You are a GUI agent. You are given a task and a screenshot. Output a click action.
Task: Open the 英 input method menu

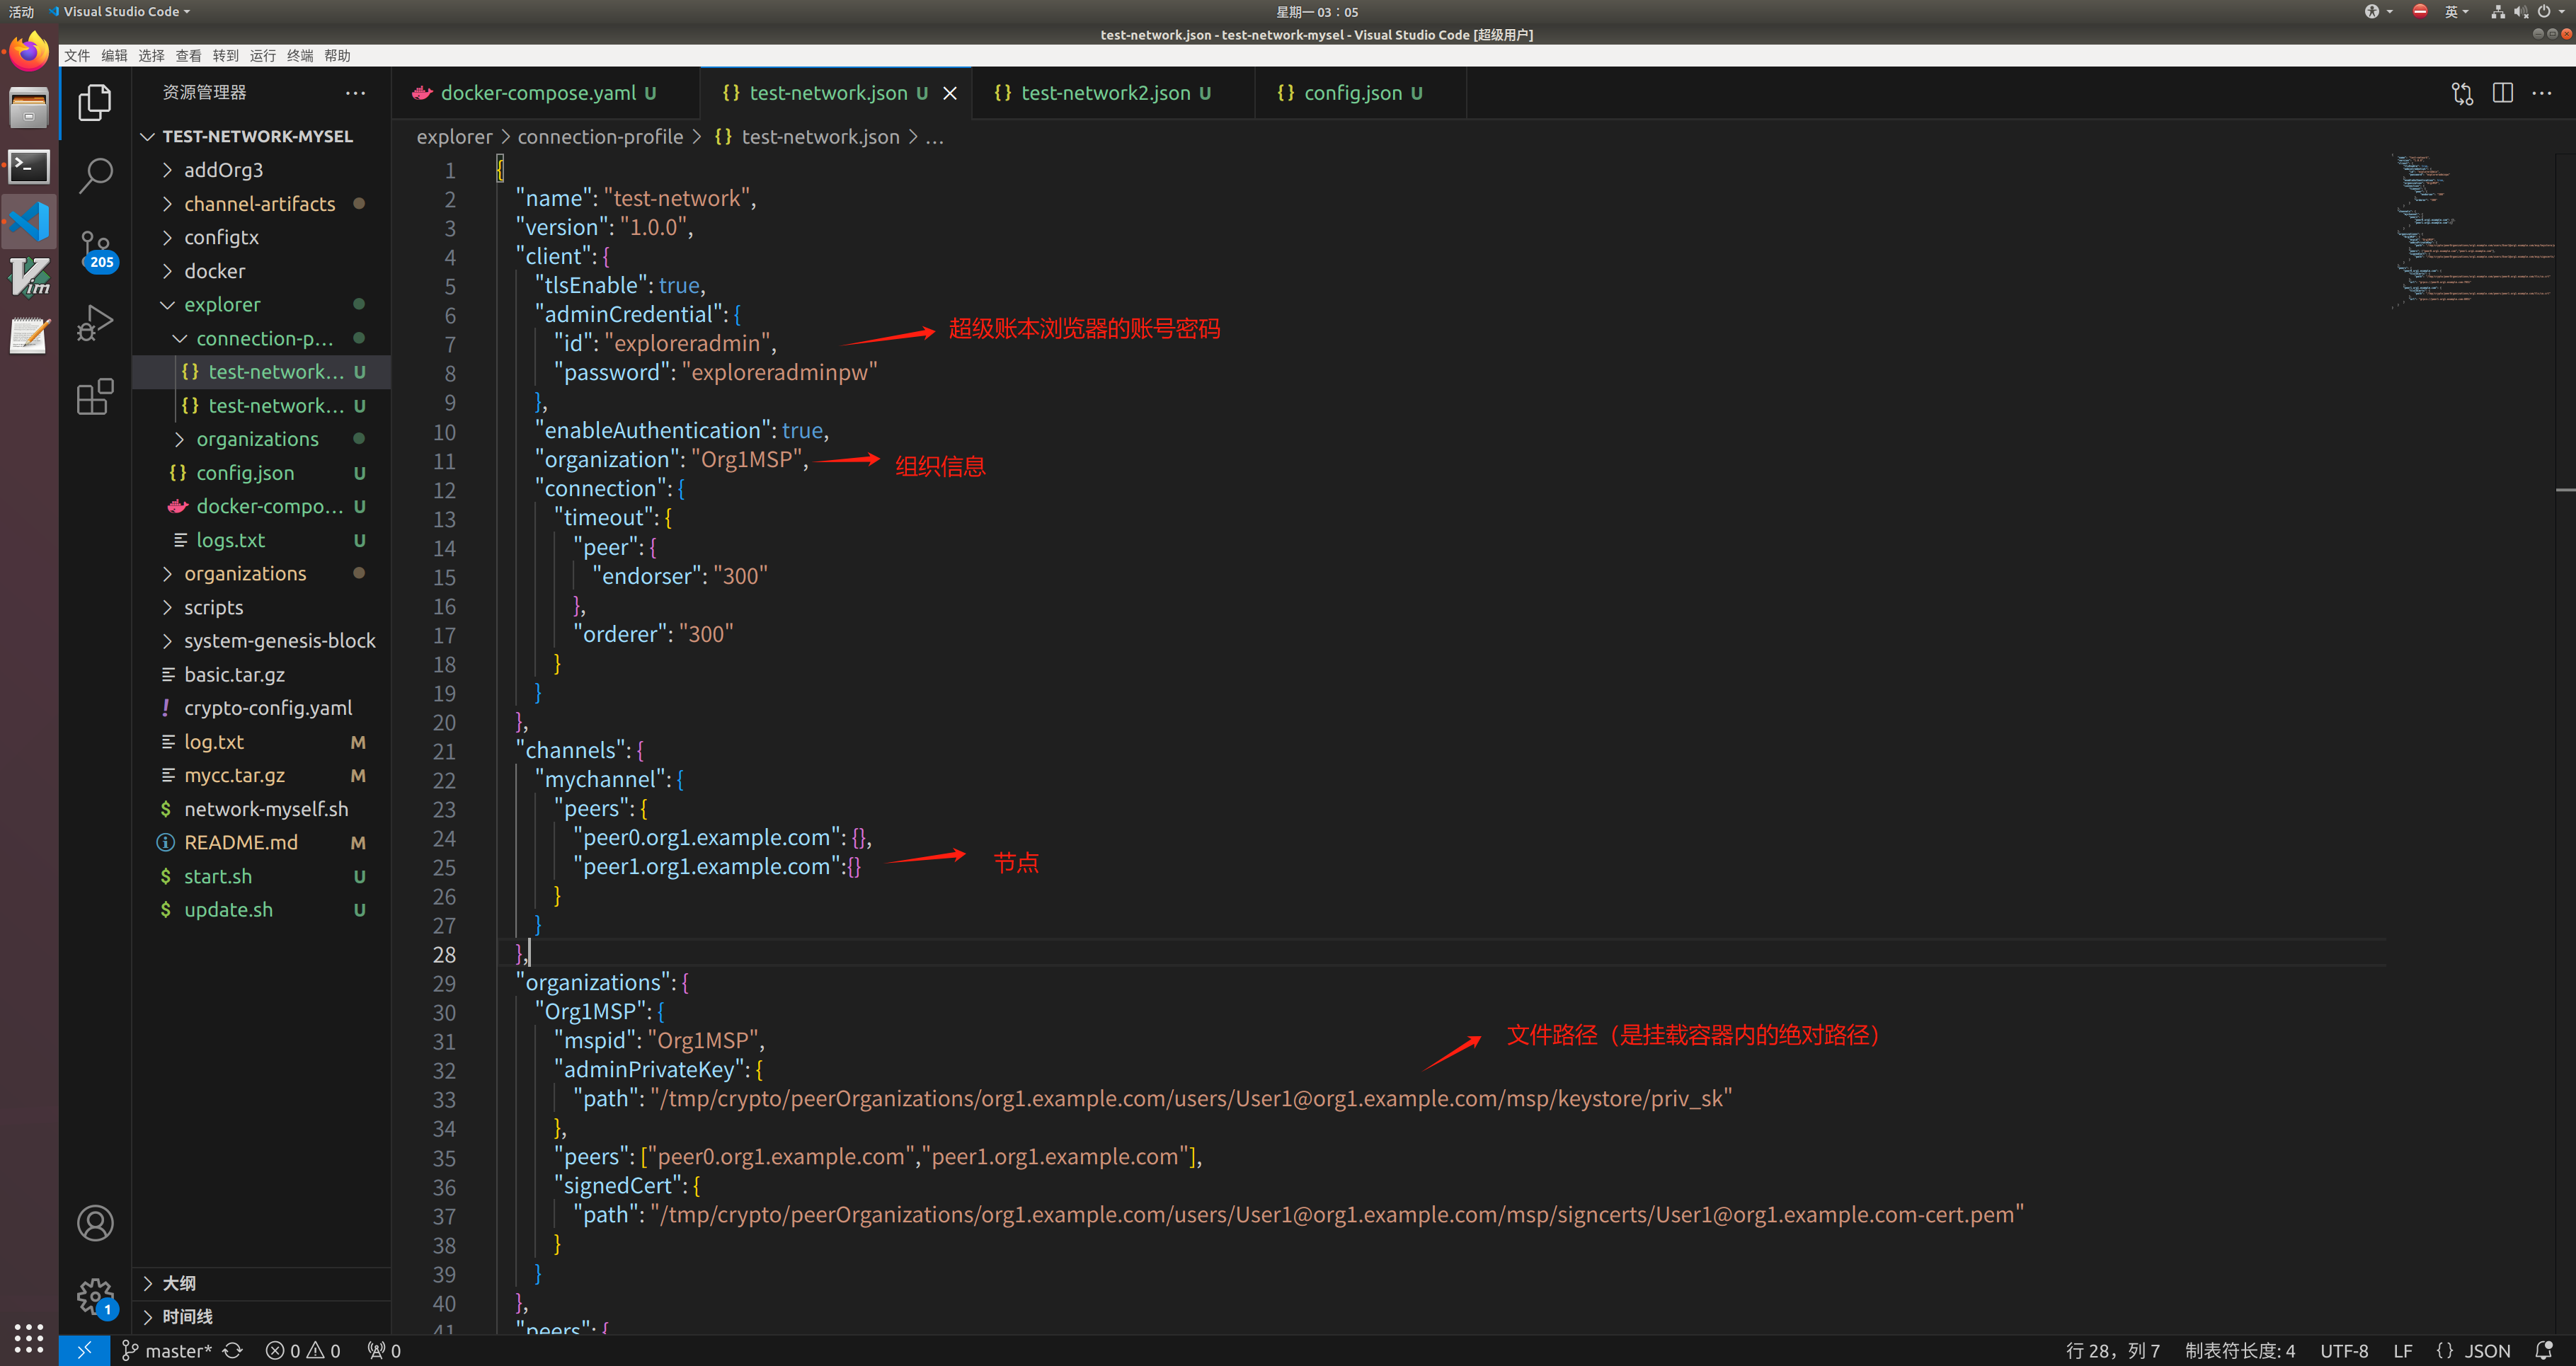point(2456,11)
